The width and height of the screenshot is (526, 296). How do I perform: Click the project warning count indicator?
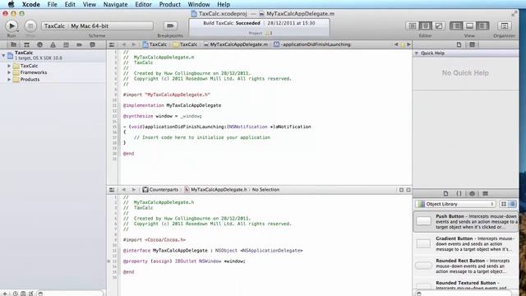click(269, 33)
